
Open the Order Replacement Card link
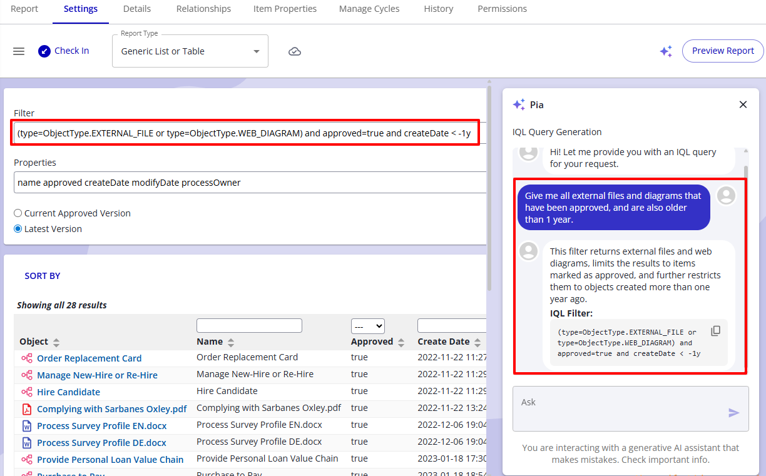89,358
